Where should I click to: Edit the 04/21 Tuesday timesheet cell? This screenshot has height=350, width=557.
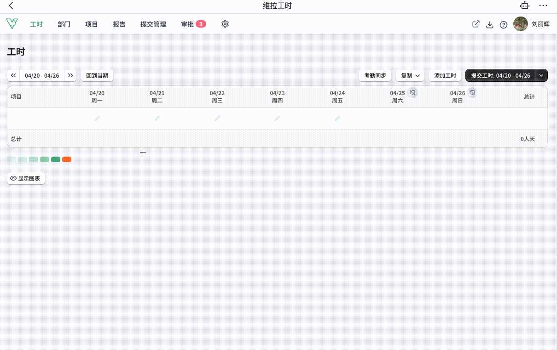(x=157, y=119)
